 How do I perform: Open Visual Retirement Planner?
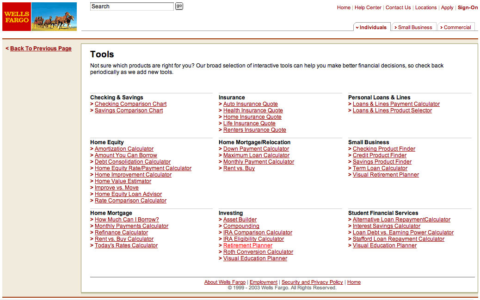(x=386, y=174)
